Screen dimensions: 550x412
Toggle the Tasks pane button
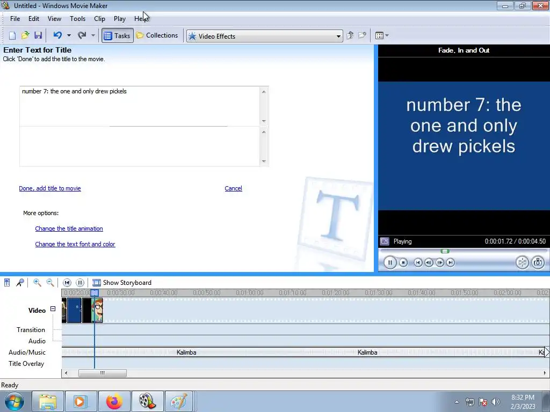pyautogui.click(x=118, y=36)
